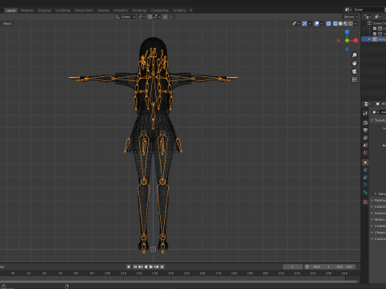Click the timeline horizontal scrollbar
This screenshot has width=386, height=289.
tap(179, 282)
